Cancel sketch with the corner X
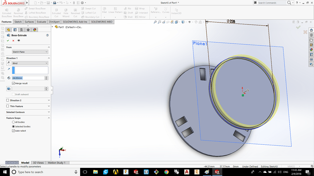The width and height of the screenshot is (314, 176). 305,32
